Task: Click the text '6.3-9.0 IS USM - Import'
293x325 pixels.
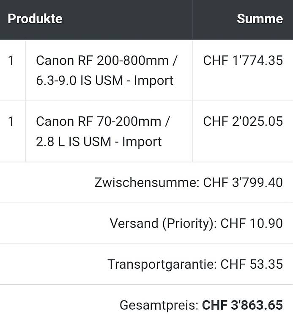Action: [104, 81]
